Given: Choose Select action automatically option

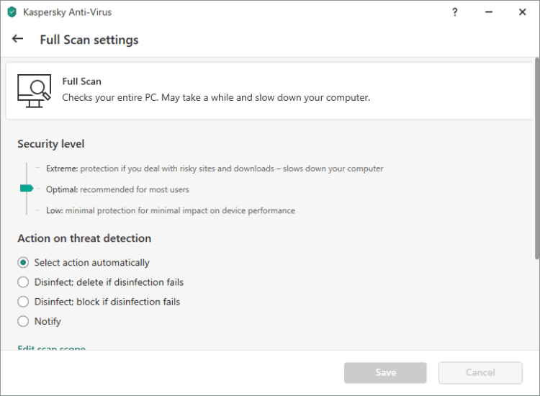Looking at the screenshot, I should coord(23,263).
